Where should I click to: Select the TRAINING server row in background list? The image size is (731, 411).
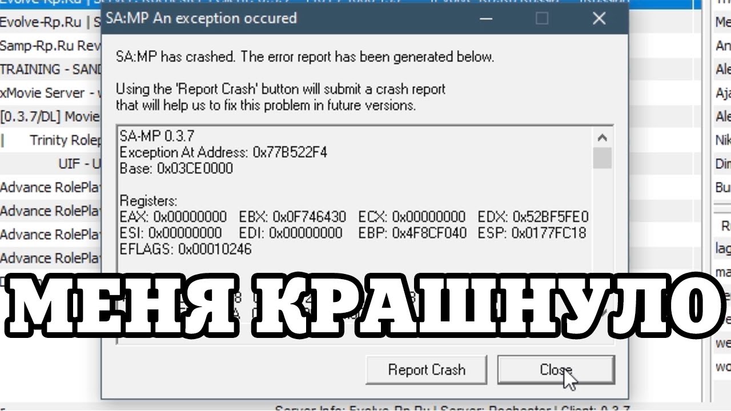click(51, 69)
